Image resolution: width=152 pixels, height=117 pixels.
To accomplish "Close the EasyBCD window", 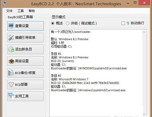I will (144, 3).
